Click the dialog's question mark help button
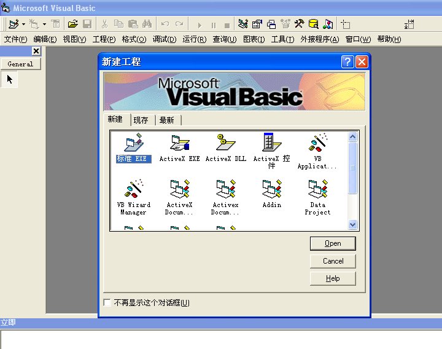The width and height of the screenshot is (442, 349). tap(347, 61)
